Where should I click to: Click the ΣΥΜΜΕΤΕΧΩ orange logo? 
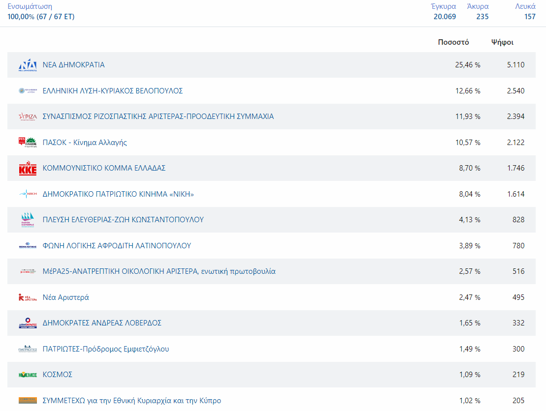click(x=28, y=401)
